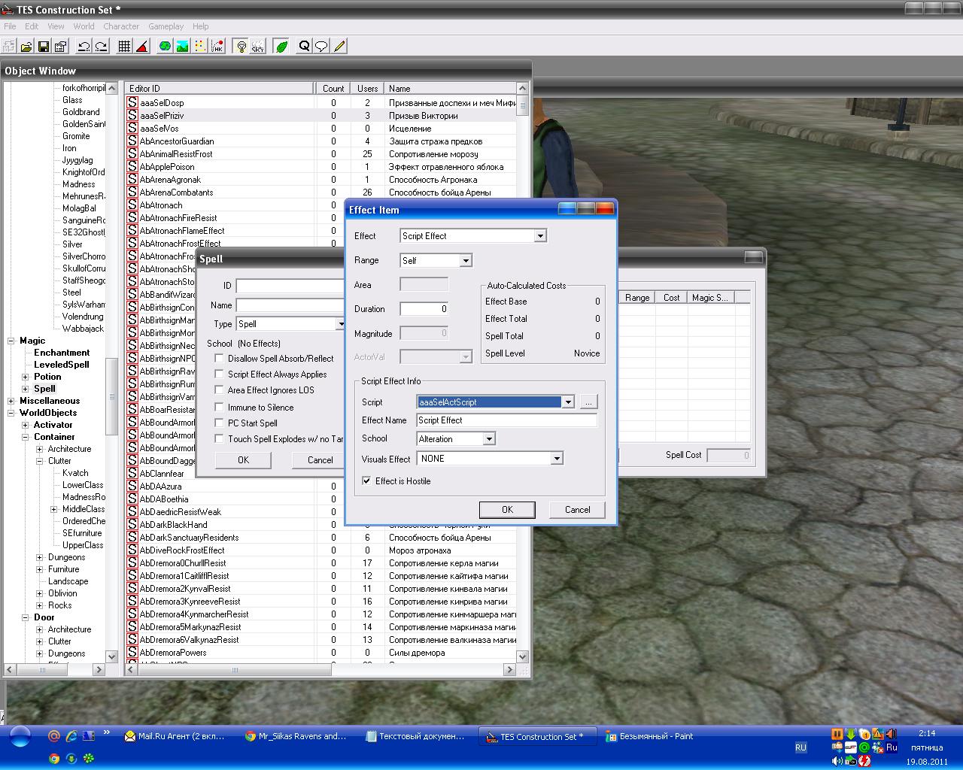Sort list by Editor ID column header
The width and height of the screenshot is (963, 770).
219,88
